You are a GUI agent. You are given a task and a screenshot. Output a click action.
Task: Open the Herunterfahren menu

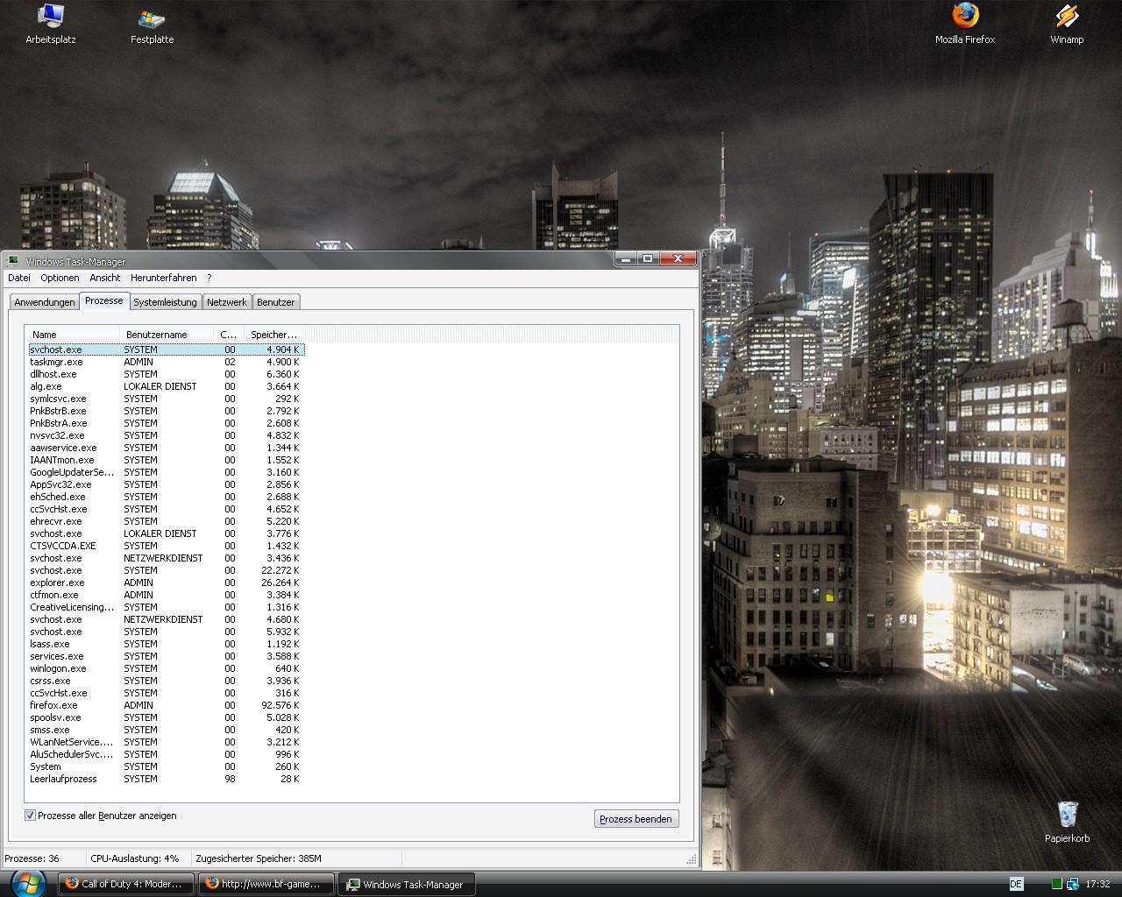(164, 278)
